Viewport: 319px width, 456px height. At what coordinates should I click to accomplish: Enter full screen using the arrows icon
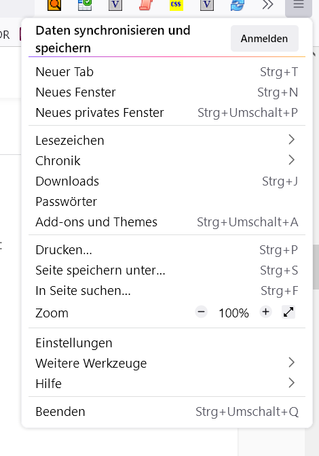point(288,312)
